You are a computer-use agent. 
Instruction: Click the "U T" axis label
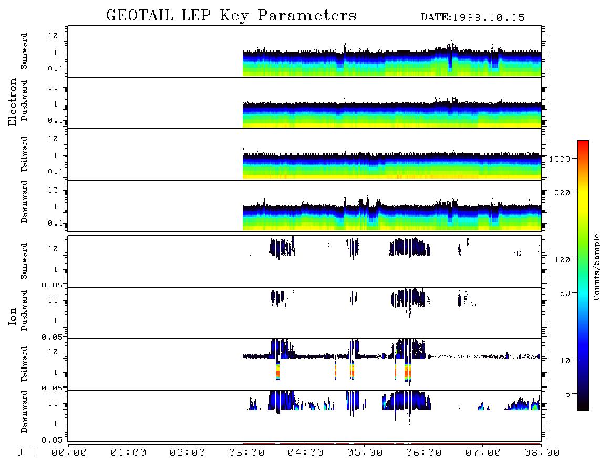[x=26, y=453]
